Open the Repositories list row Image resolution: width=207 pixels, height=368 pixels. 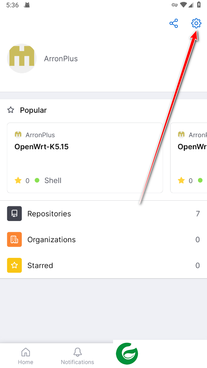click(103, 214)
